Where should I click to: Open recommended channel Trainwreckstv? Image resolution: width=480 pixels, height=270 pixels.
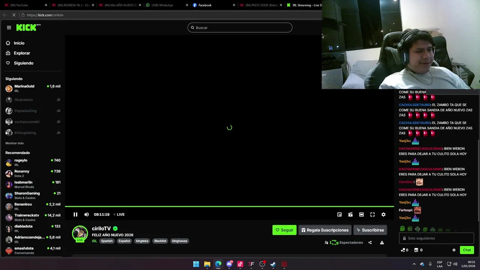33,217
